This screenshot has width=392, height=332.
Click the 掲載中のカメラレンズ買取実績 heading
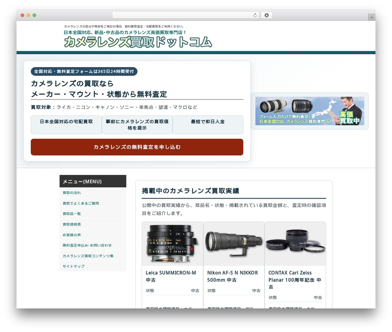pyautogui.click(x=190, y=191)
